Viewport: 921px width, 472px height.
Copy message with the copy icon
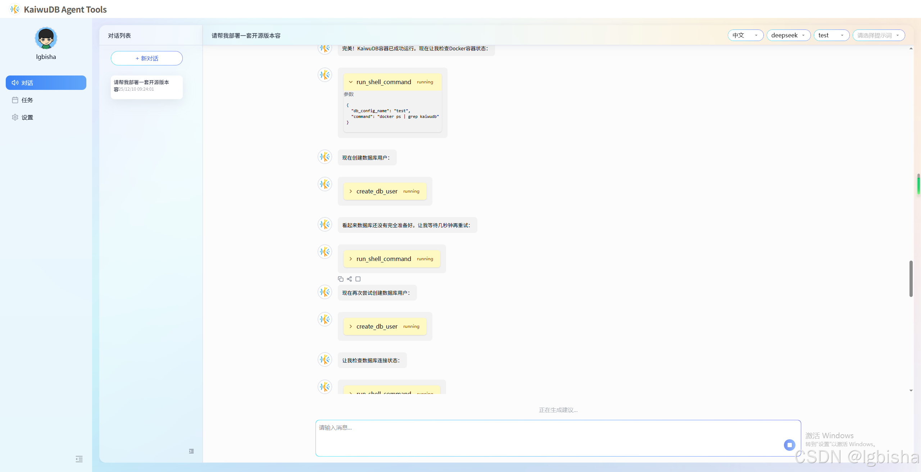(340, 279)
